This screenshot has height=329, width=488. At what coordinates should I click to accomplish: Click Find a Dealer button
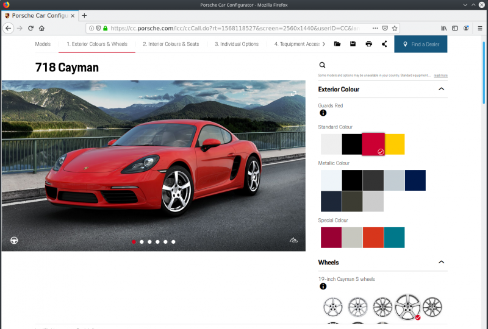coord(421,44)
